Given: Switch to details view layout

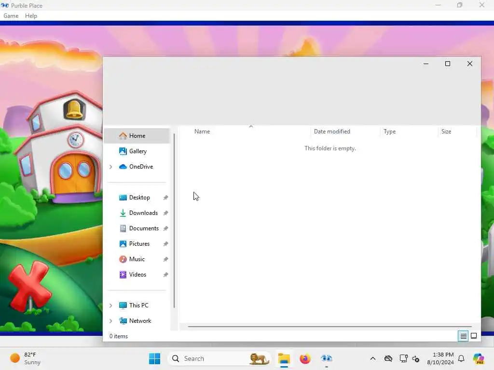Looking at the screenshot, I should tap(463, 336).
